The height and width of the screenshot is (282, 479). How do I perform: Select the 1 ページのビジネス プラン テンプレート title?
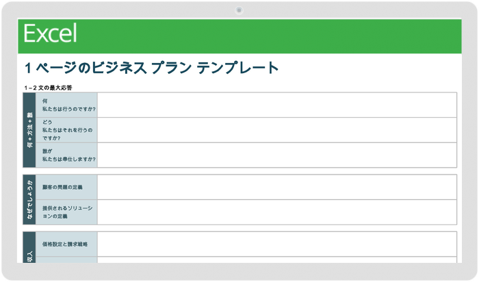click(x=151, y=68)
